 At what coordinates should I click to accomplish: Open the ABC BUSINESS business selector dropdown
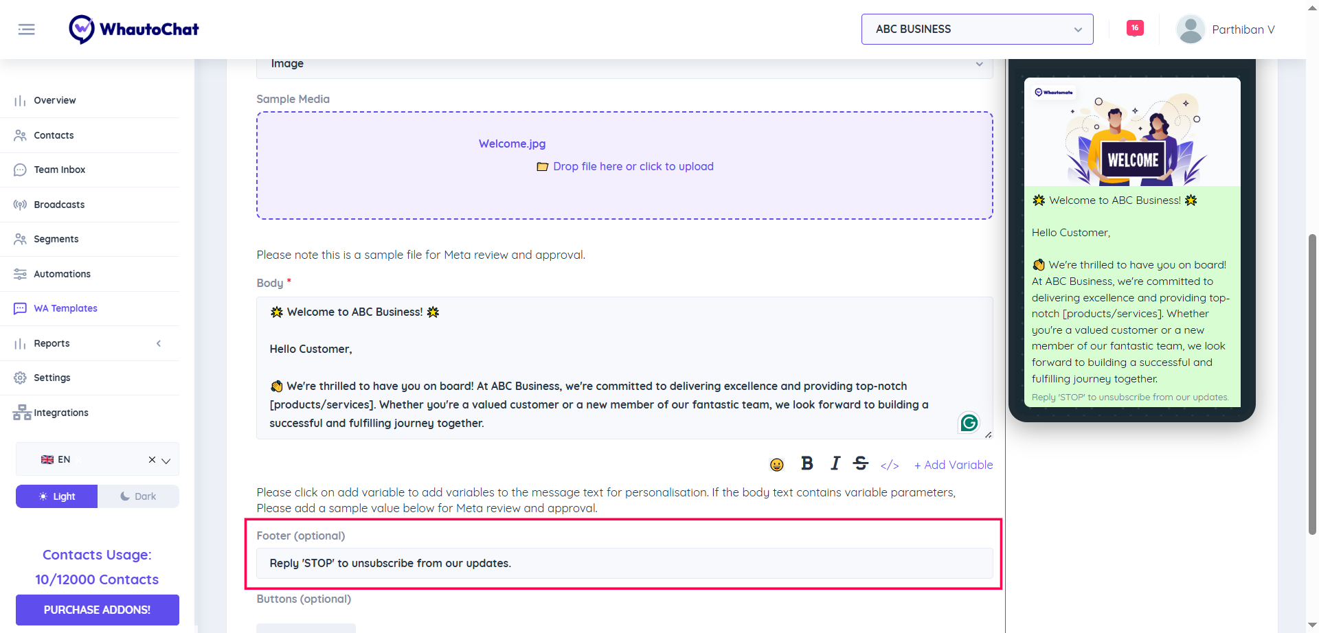976,29
